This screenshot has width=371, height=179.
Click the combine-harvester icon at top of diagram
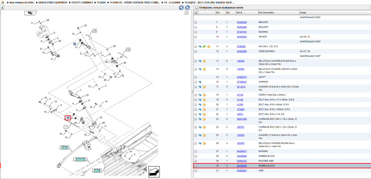(x=30, y=13)
